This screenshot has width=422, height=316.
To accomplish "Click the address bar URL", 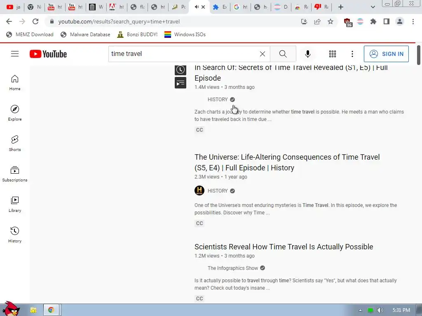I will click(x=119, y=21).
